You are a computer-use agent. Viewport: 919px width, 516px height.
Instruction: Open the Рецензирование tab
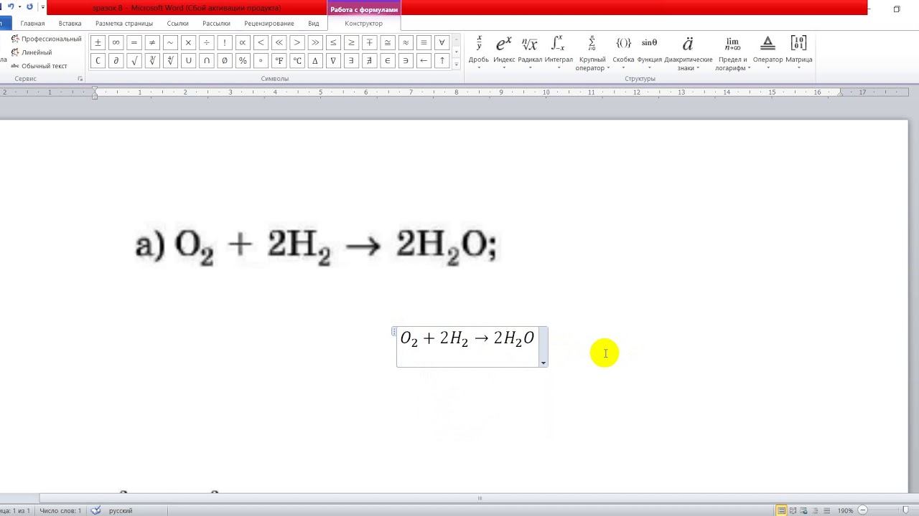pos(269,24)
